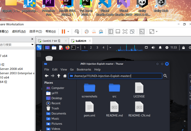Screen dimensions: 191x131
Task: Expand power options arrow beside pause button
Action: 68,31
